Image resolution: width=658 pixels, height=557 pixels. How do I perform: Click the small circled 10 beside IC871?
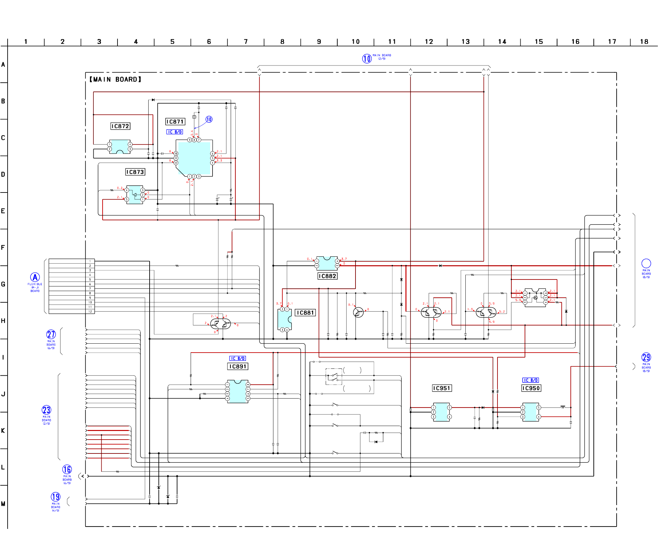coord(209,119)
